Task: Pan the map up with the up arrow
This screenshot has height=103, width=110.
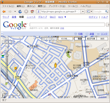Action: [7, 38]
